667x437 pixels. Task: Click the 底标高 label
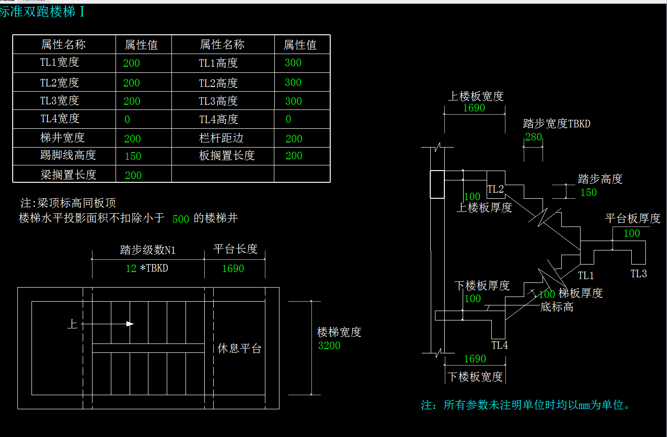pos(557,307)
